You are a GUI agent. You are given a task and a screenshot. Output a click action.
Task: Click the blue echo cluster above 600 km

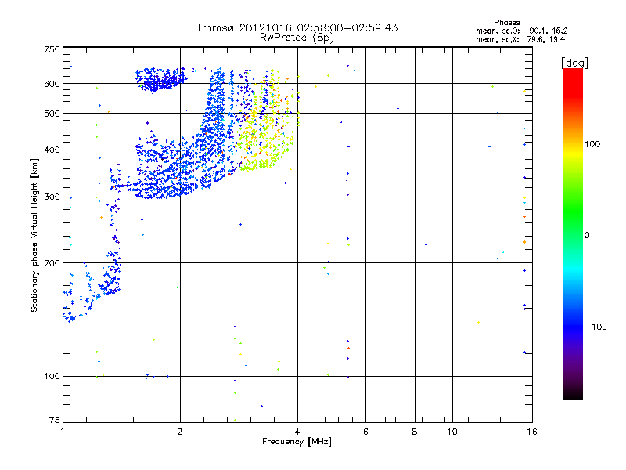tap(160, 79)
